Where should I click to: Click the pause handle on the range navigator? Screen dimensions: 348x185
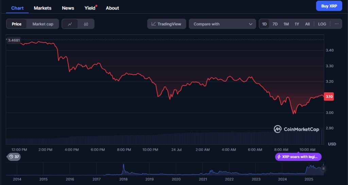coord(324,169)
